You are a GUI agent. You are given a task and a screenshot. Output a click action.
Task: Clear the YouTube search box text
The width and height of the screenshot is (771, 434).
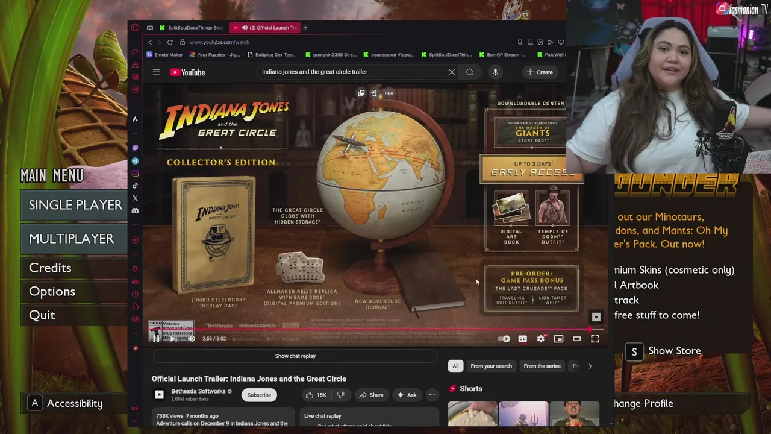coord(452,72)
